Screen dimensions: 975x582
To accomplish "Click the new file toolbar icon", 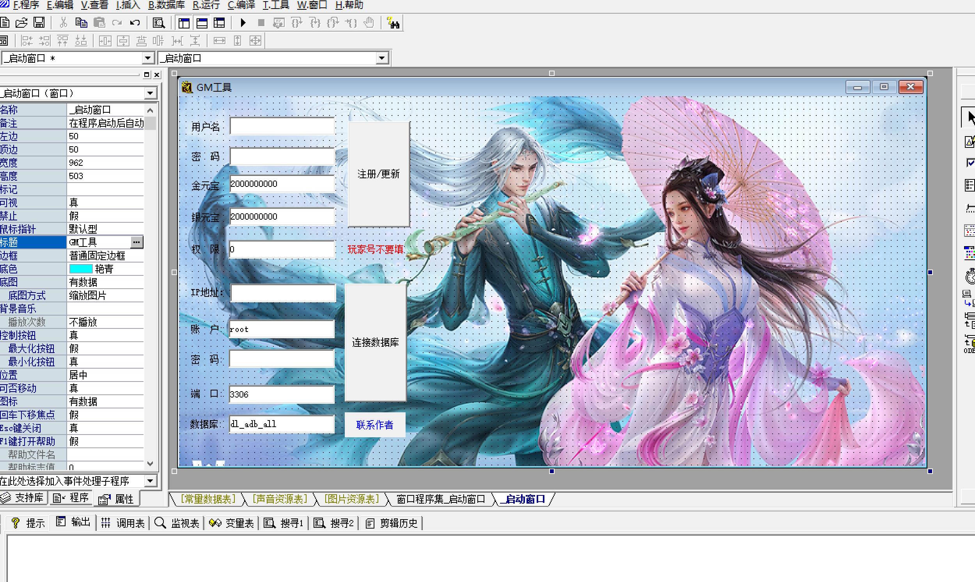I will tap(4, 23).
